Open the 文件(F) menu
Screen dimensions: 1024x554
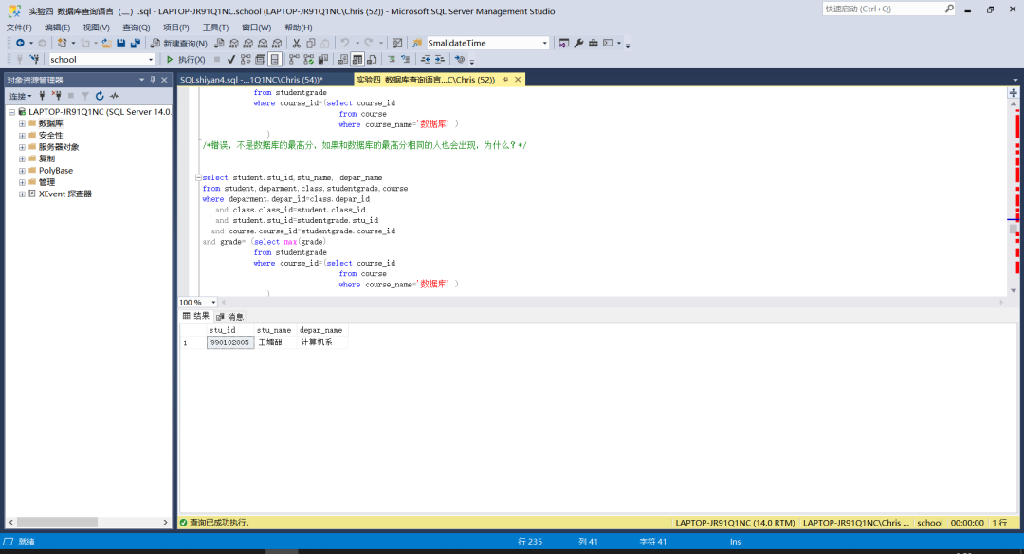(19, 28)
